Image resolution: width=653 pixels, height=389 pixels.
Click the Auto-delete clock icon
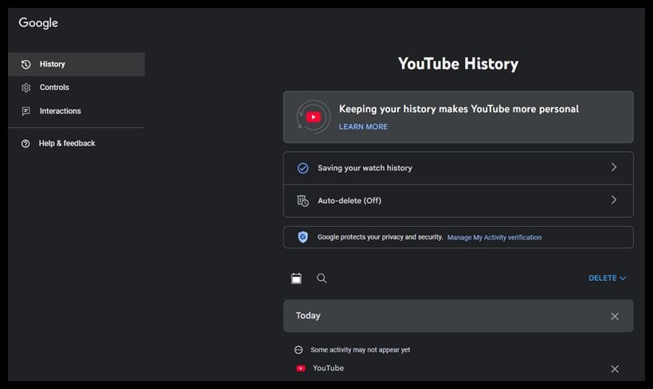[303, 200]
